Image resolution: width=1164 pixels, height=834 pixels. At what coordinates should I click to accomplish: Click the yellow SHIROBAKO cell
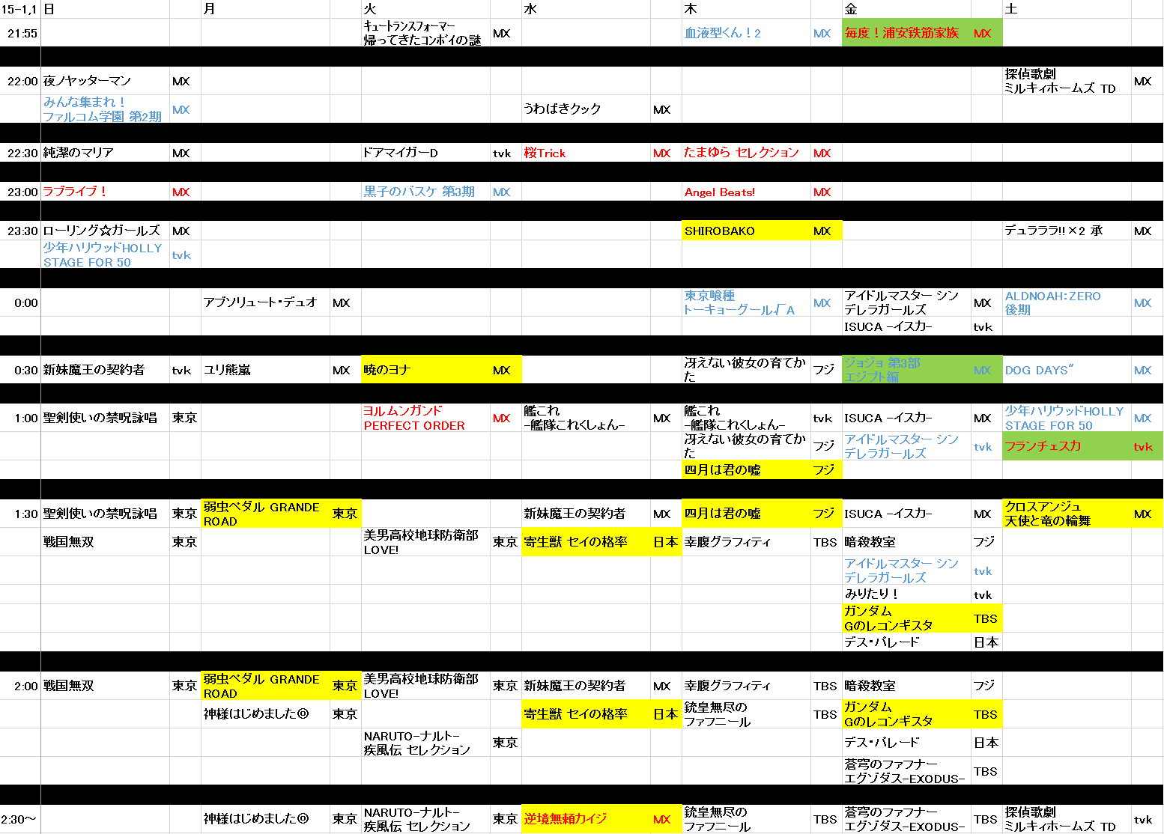pos(746,231)
